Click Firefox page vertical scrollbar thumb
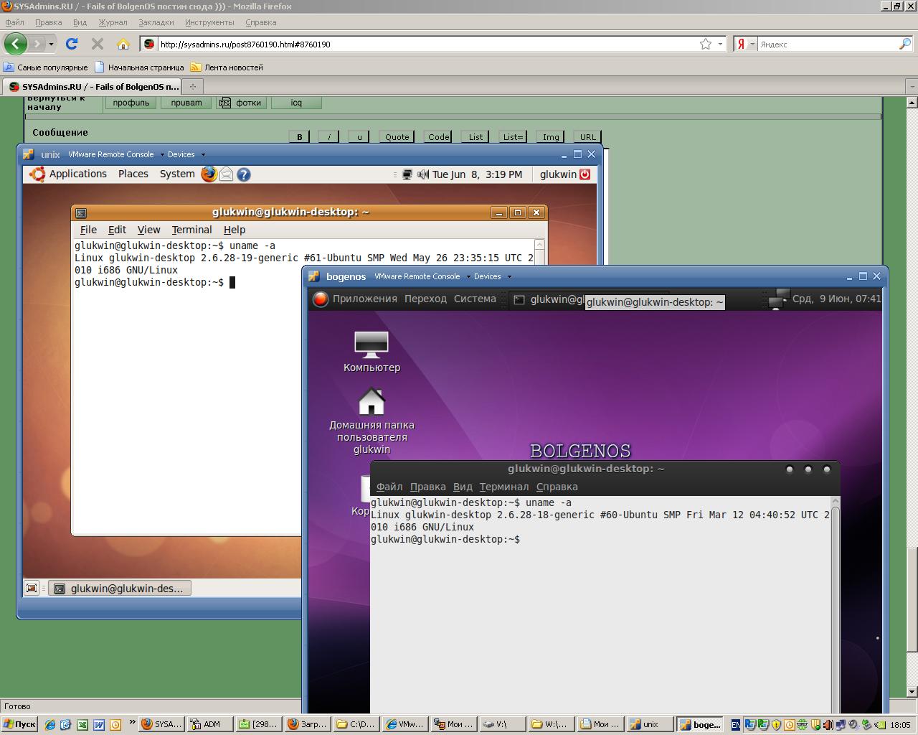Viewport: 918px width, 735px height. [912, 600]
